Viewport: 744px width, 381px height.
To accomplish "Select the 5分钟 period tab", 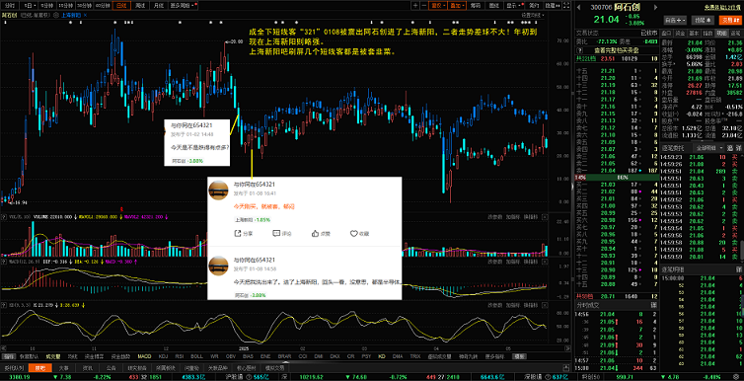I will [47, 6].
